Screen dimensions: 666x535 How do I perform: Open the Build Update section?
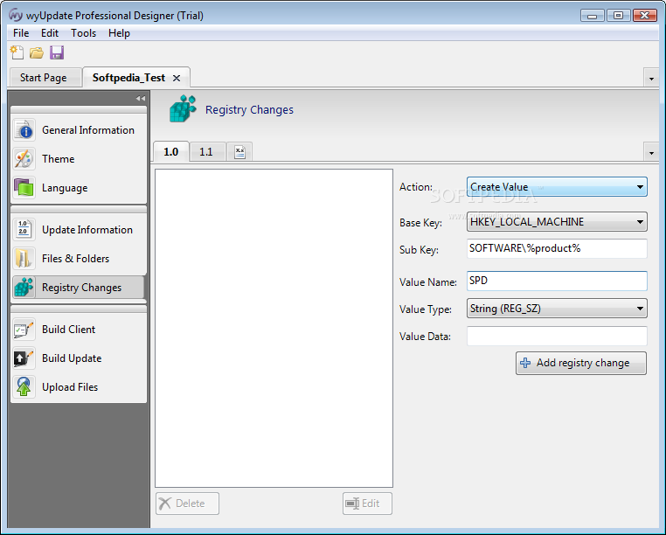pos(79,358)
